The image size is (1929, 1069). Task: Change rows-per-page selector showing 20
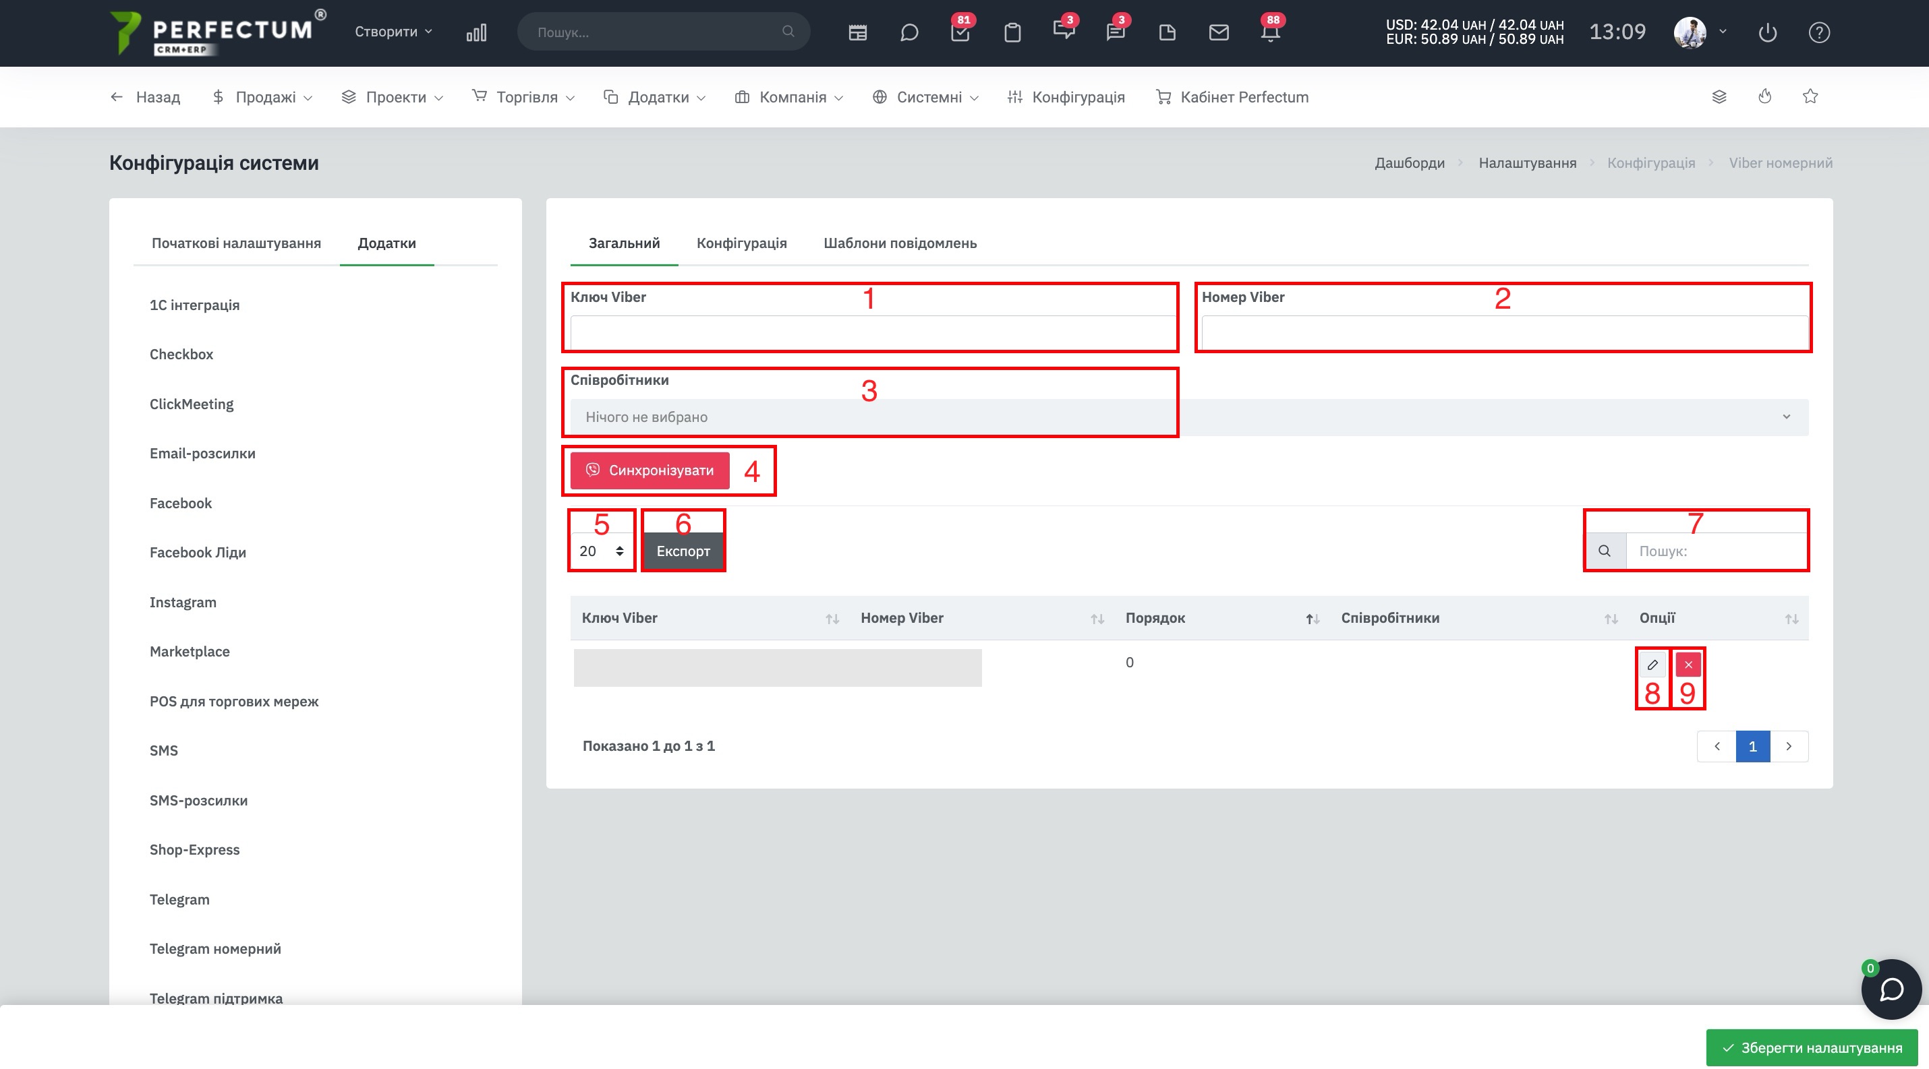[602, 551]
